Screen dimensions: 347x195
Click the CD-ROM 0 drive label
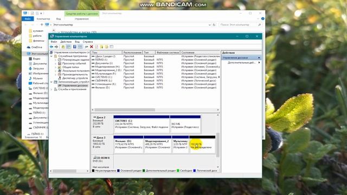(102, 161)
